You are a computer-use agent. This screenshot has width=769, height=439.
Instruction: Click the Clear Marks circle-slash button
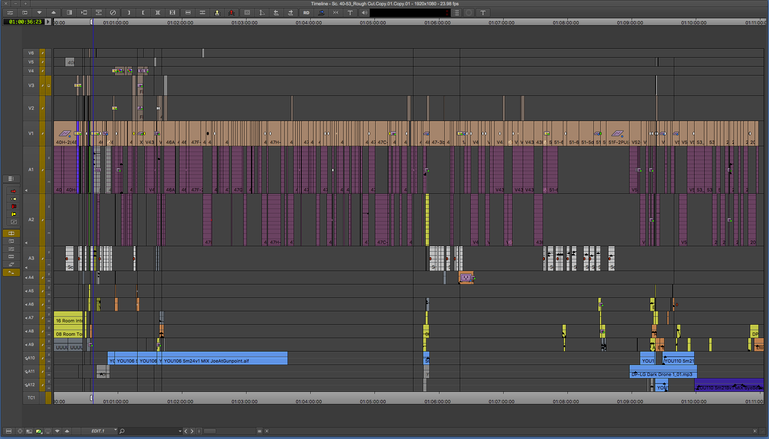coord(113,13)
